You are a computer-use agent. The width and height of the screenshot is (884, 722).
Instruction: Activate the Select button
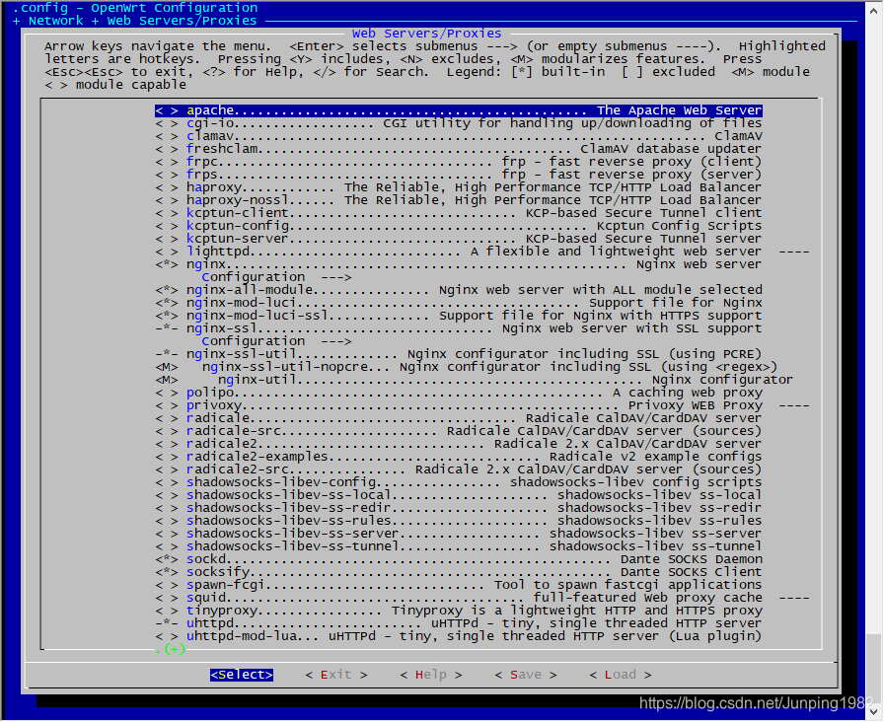point(242,675)
